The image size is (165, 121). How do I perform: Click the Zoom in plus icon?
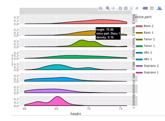point(120,8)
